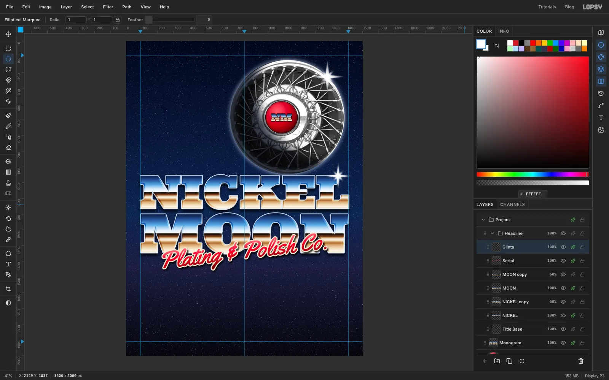
Task: Select the NICKEL copy layer
Action: click(x=533, y=302)
